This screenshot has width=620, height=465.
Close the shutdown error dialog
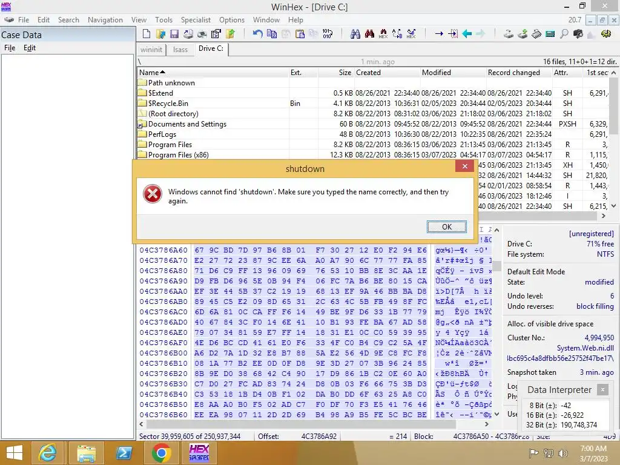coord(465,166)
